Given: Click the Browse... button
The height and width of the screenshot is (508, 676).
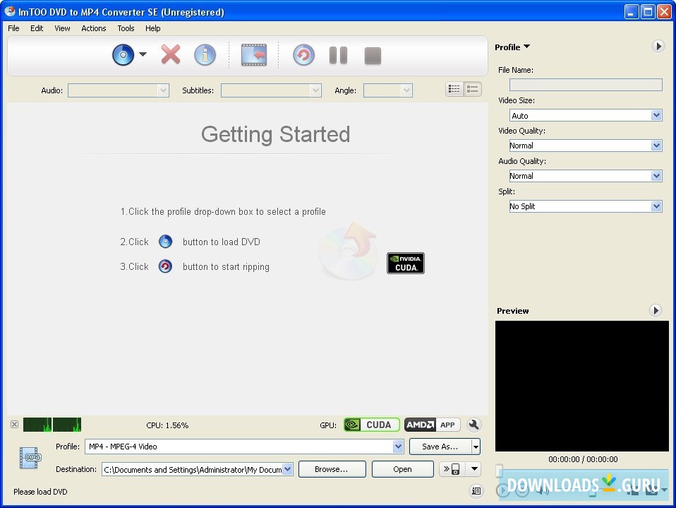Looking at the screenshot, I should (x=332, y=469).
